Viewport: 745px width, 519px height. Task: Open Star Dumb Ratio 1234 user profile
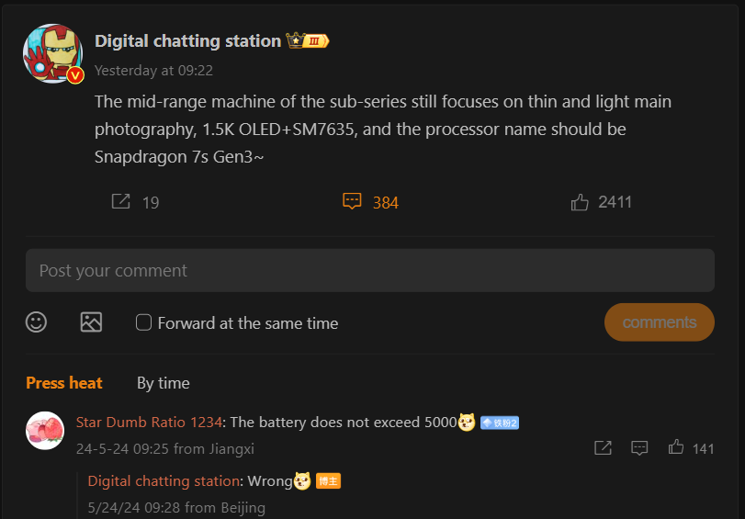coord(149,423)
